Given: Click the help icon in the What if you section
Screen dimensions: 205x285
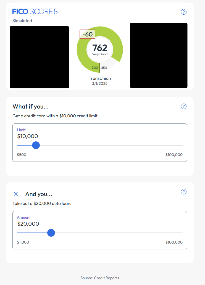Looking at the screenshot, I should point(183,106).
